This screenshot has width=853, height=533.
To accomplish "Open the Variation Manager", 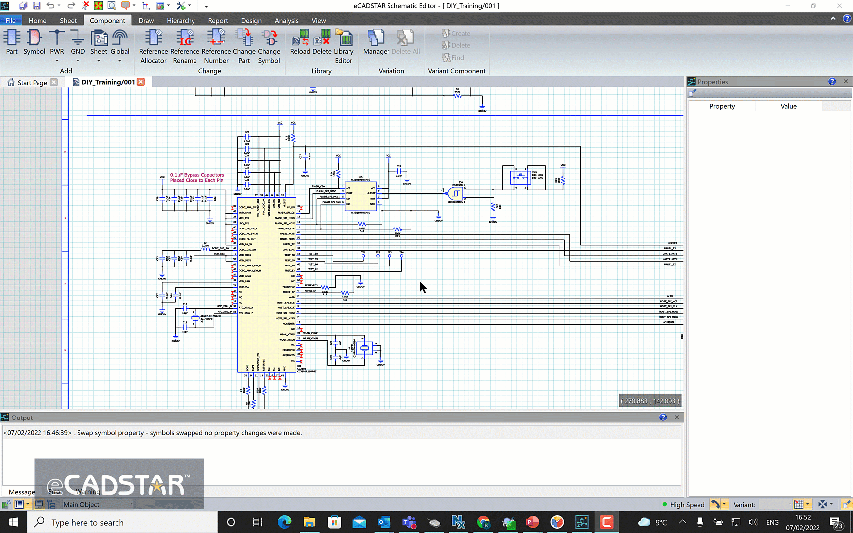I will pyautogui.click(x=376, y=42).
